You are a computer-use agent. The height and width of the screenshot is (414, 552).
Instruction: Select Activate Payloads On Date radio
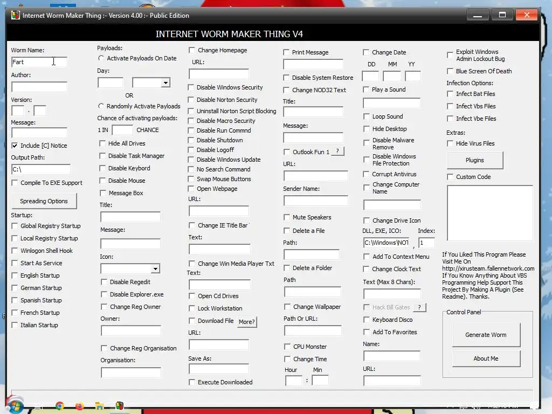[x=101, y=58]
